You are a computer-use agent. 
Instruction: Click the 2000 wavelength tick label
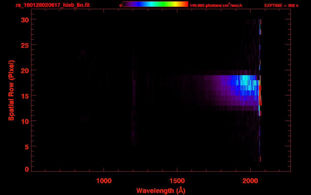coord(250,181)
